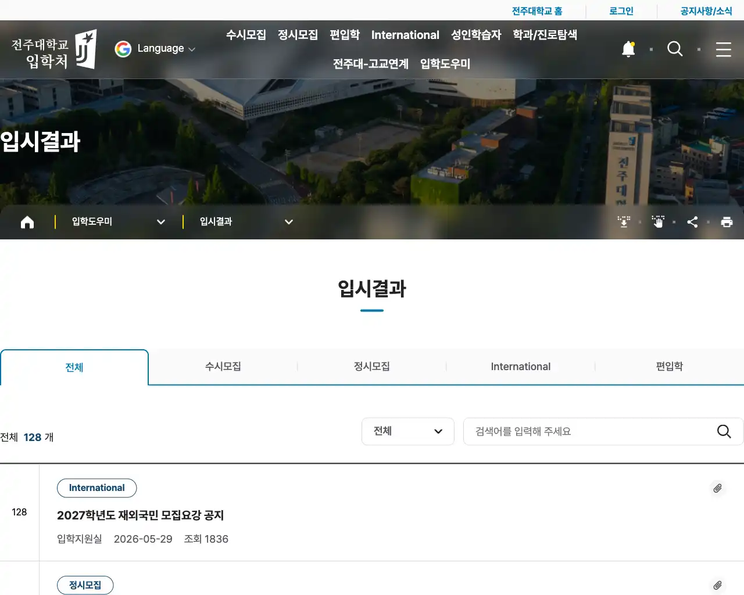Click the post date 2026-05-29
The width and height of the screenshot is (744, 595).
(143, 539)
